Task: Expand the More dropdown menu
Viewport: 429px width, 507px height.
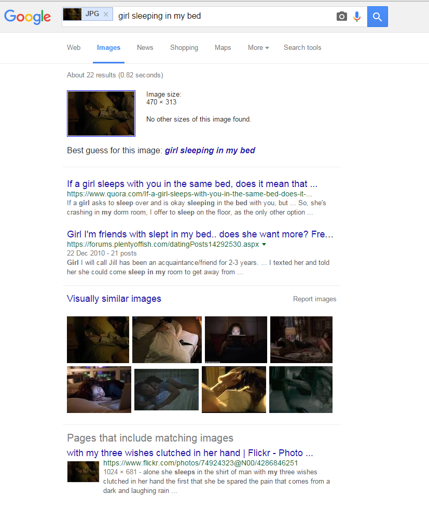Action: tap(258, 48)
